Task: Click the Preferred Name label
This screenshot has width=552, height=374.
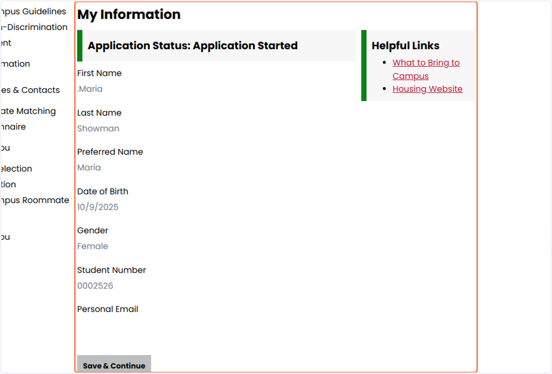Action: [110, 152]
